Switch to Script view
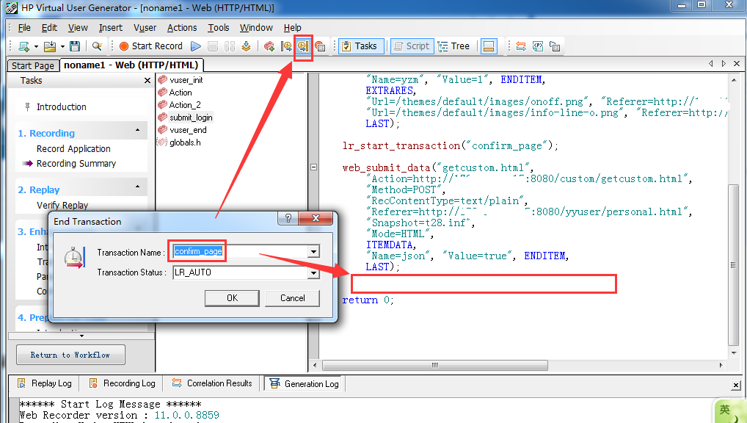This screenshot has height=423, width=747. (412, 46)
